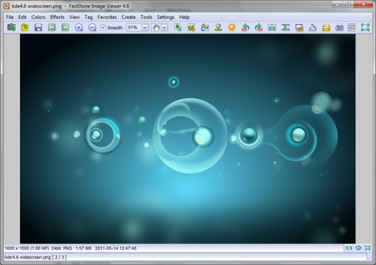Adjust lighting with the sun icon

pyautogui.click(x=232, y=28)
